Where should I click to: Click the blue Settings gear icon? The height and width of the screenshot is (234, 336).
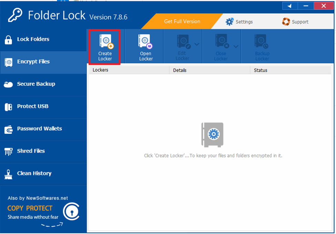[x=230, y=22]
